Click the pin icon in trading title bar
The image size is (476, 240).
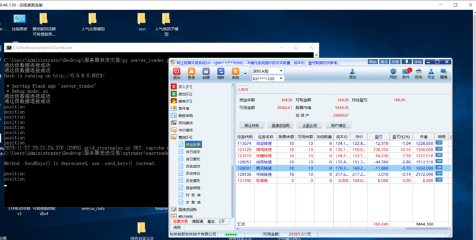click(407, 61)
